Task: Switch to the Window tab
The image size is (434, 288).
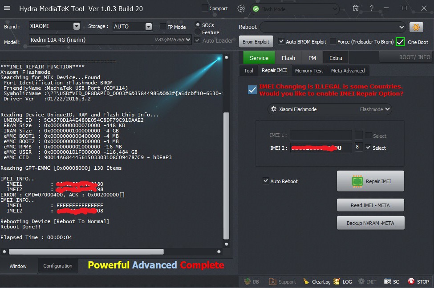Action: pyautogui.click(x=18, y=266)
